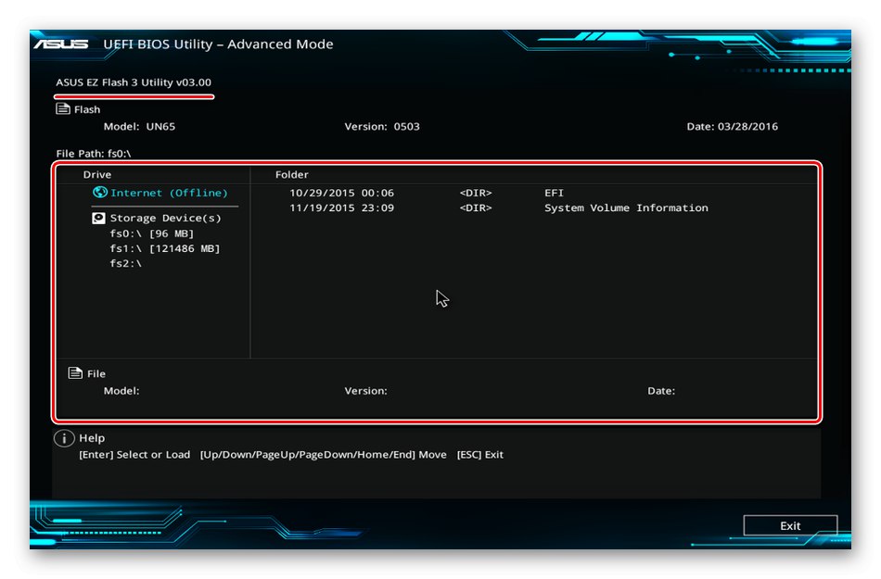Click the Version: 0503 label
The image size is (881, 579).
point(382,126)
